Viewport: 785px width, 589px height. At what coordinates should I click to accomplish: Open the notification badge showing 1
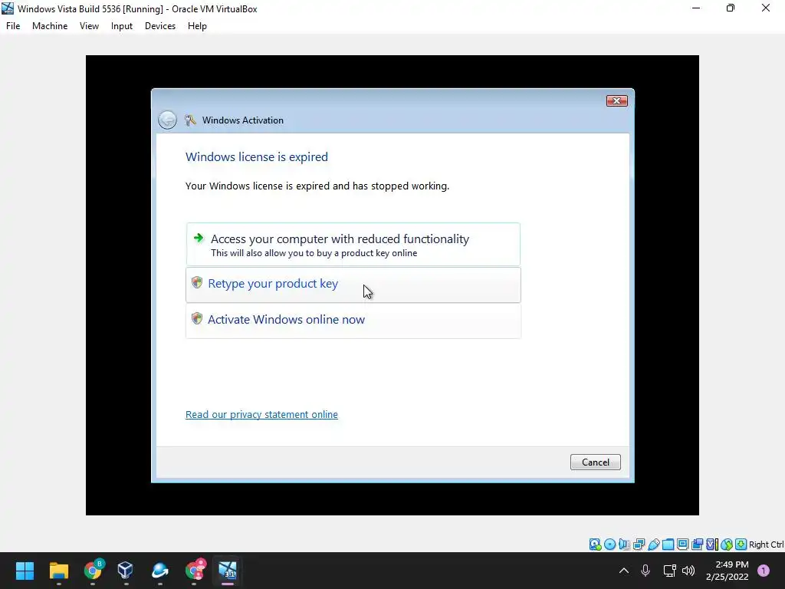(764, 571)
